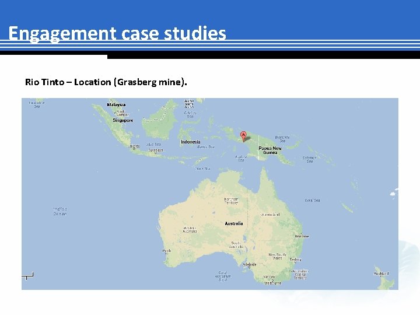Click the 'Australia' country label
The image size is (420, 315).
[234, 223]
